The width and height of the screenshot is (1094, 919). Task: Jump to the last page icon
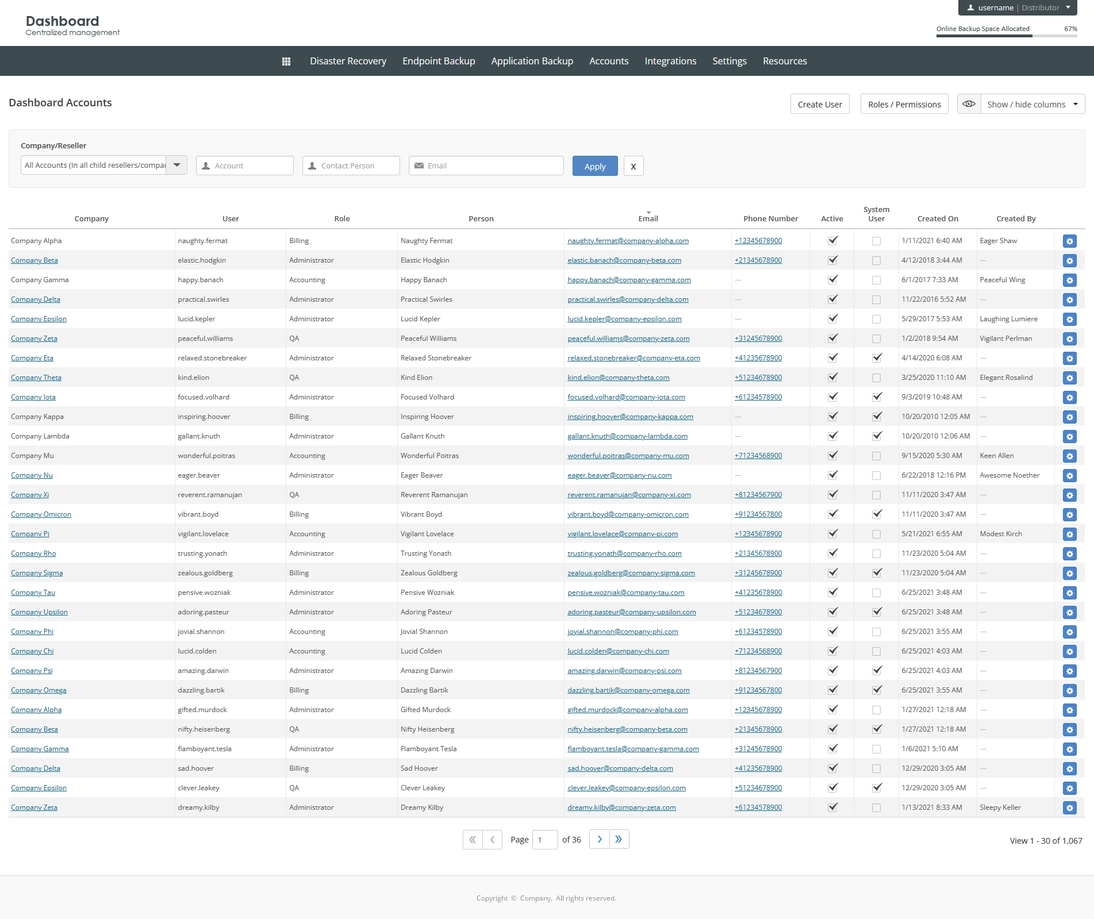click(619, 839)
